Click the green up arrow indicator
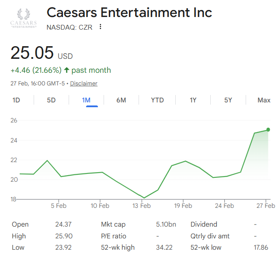The image size is (278, 258). (x=66, y=70)
